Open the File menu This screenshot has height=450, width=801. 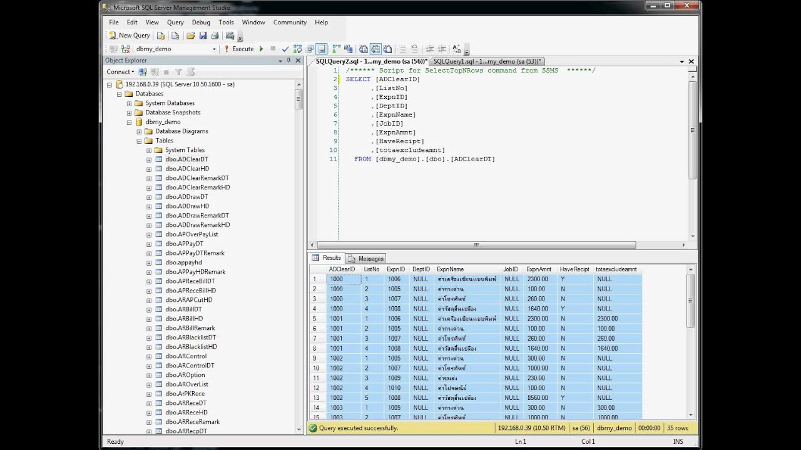coord(114,22)
